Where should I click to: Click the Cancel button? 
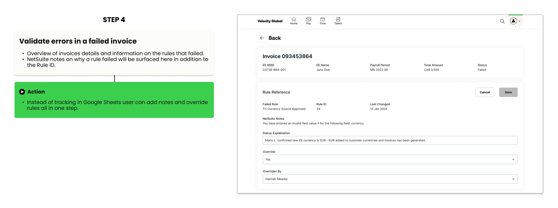tap(485, 92)
